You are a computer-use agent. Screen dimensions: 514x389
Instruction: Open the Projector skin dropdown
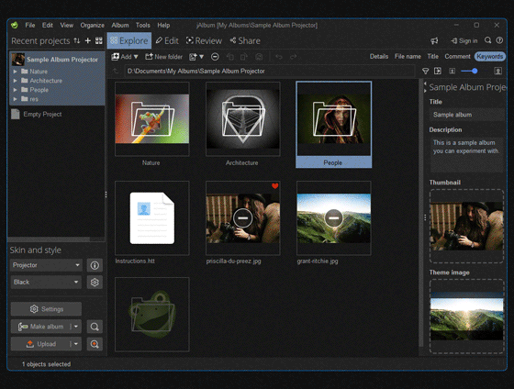pyautogui.click(x=46, y=265)
